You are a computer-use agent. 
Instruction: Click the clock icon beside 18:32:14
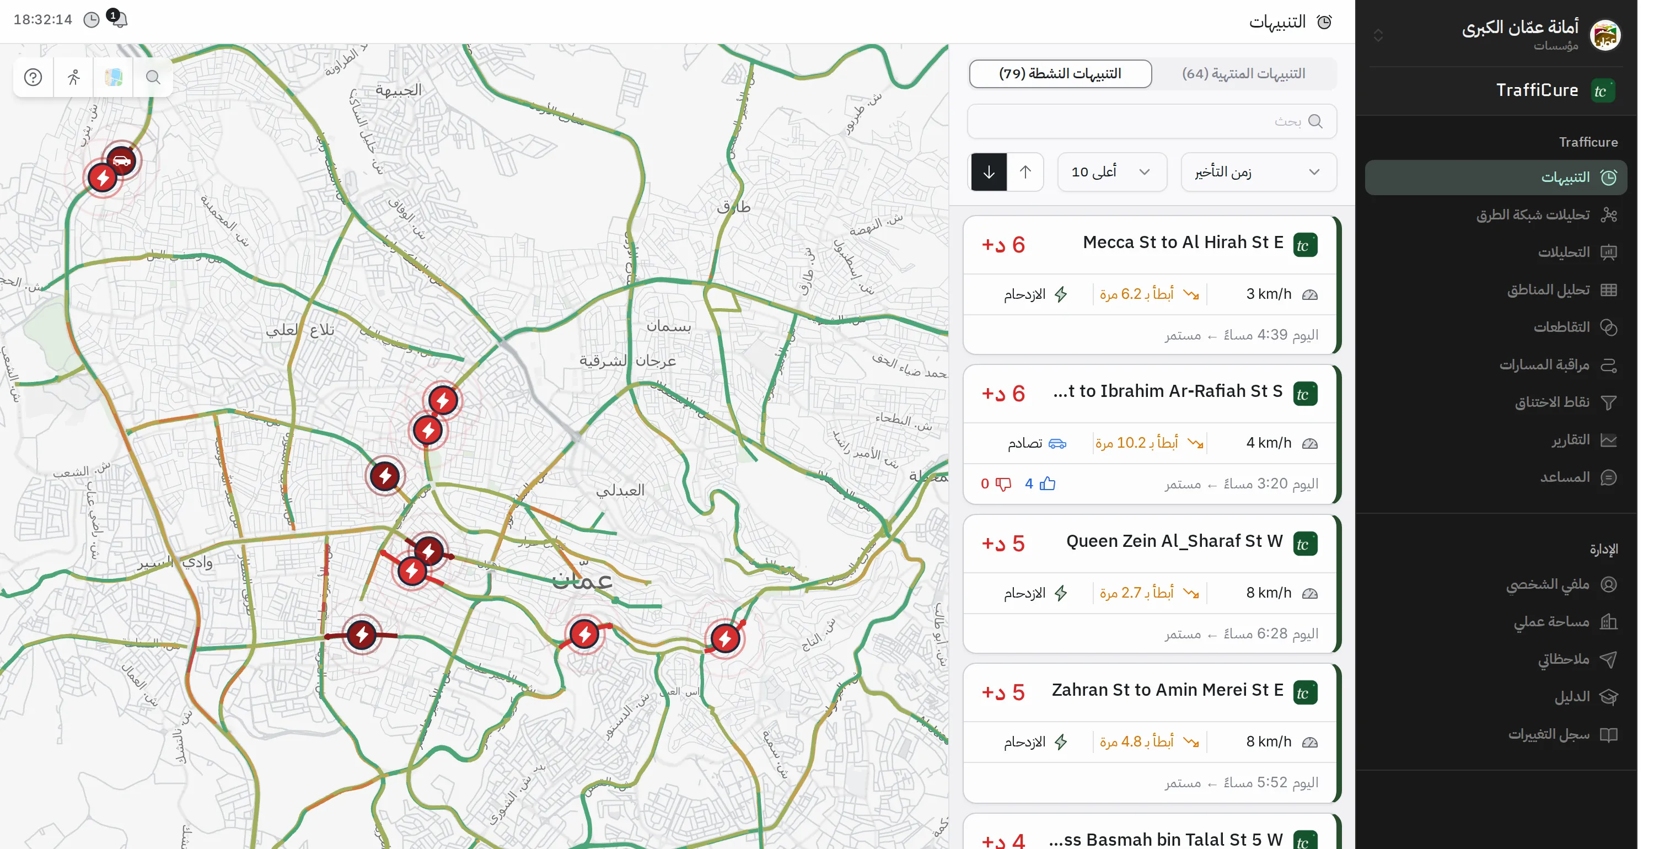[92, 20]
